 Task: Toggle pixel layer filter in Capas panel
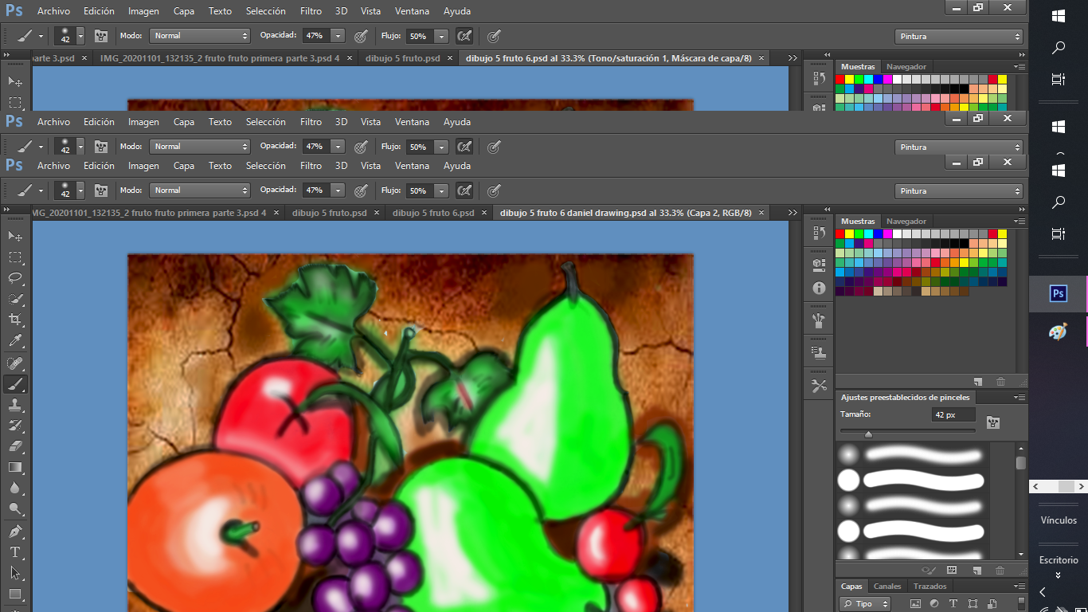915,604
